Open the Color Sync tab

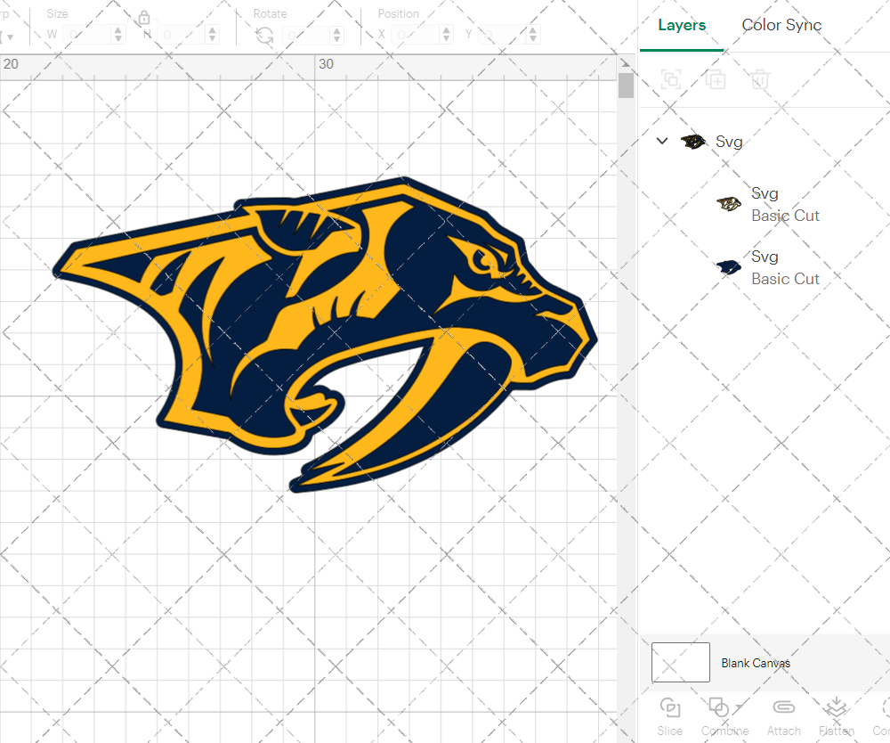coord(781,26)
